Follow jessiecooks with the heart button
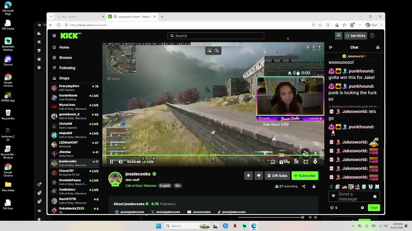Screen dimensions: 412x231 pyautogui.click(x=259, y=175)
